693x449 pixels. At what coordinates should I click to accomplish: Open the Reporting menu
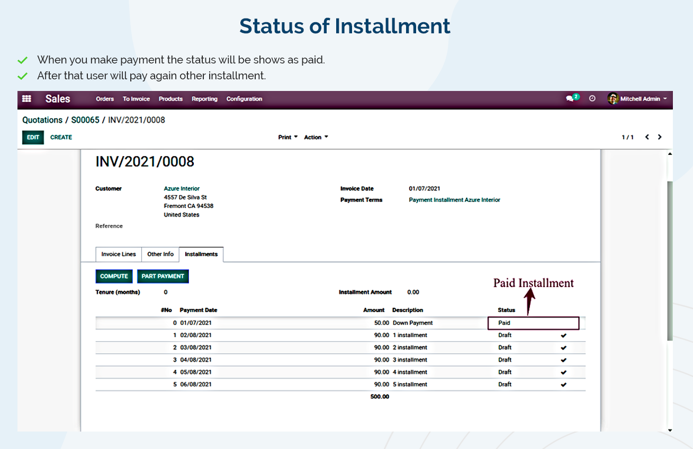click(x=204, y=99)
